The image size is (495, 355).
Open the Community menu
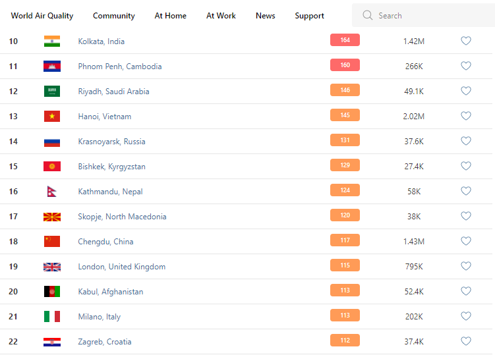coord(114,16)
